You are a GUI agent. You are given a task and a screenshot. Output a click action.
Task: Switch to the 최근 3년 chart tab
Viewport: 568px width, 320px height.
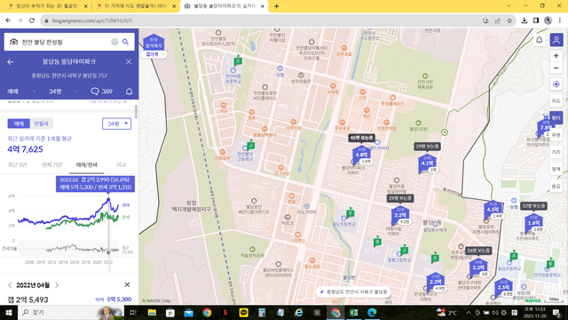click(x=18, y=164)
